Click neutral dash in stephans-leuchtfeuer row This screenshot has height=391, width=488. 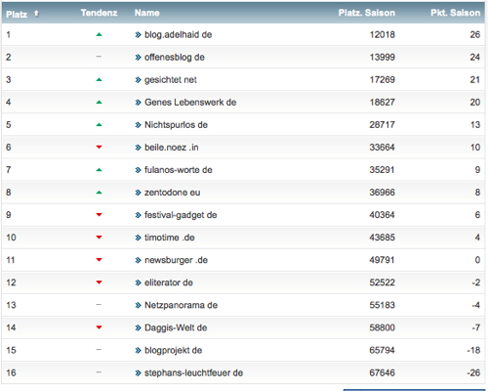[x=99, y=372]
